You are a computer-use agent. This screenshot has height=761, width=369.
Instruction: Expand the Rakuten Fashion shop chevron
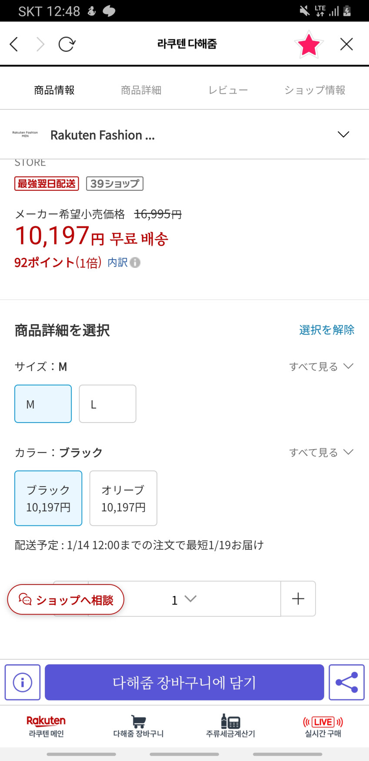[343, 135]
